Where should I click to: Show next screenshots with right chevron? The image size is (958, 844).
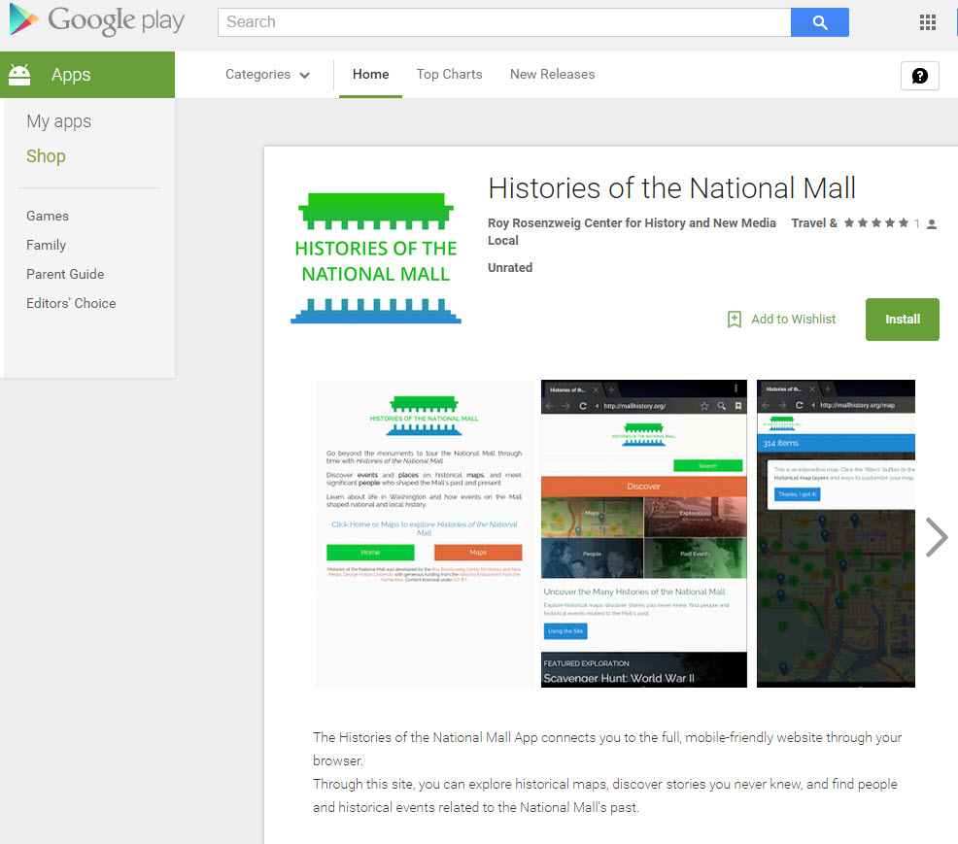[x=936, y=537]
